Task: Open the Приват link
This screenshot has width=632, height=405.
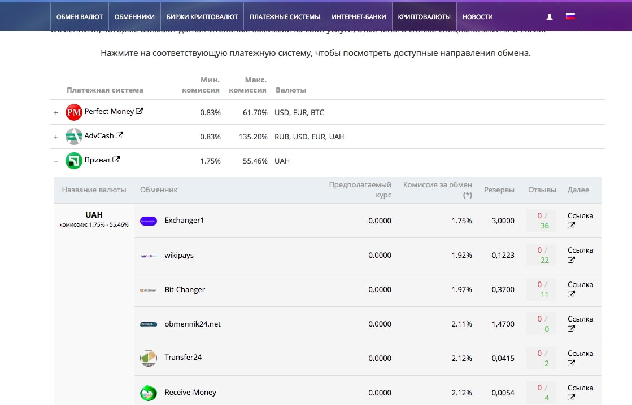Action: 98,160
